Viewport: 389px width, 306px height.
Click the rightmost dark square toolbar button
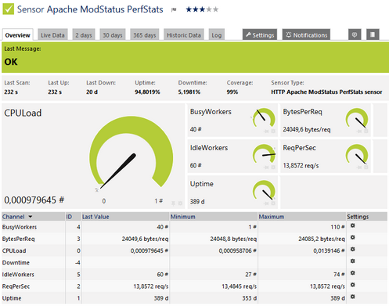point(373,34)
